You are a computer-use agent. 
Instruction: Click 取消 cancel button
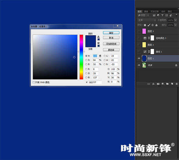coord(111,38)
